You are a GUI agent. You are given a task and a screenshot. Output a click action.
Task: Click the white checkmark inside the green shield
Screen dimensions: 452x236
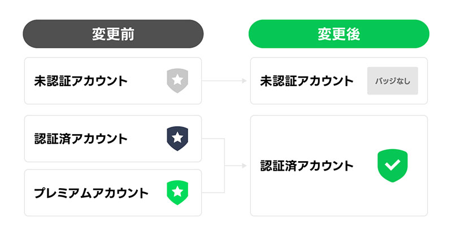coord(392,165)
